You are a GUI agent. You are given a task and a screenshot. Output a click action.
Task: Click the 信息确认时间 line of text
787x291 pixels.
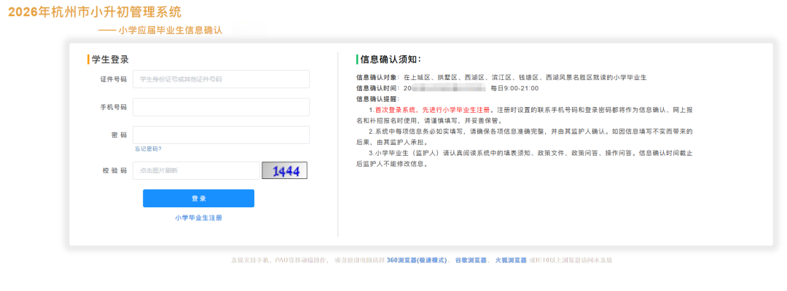(447, 88)
